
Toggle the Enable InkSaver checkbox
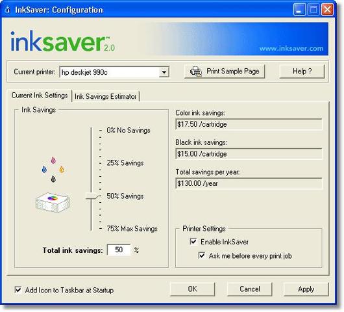(193, 242)
